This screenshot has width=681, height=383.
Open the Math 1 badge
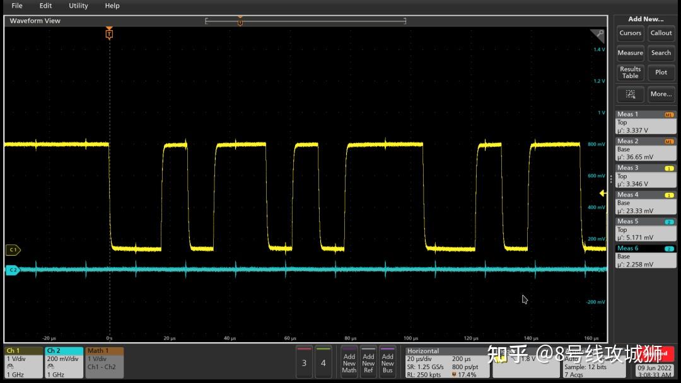coord(104,363)
